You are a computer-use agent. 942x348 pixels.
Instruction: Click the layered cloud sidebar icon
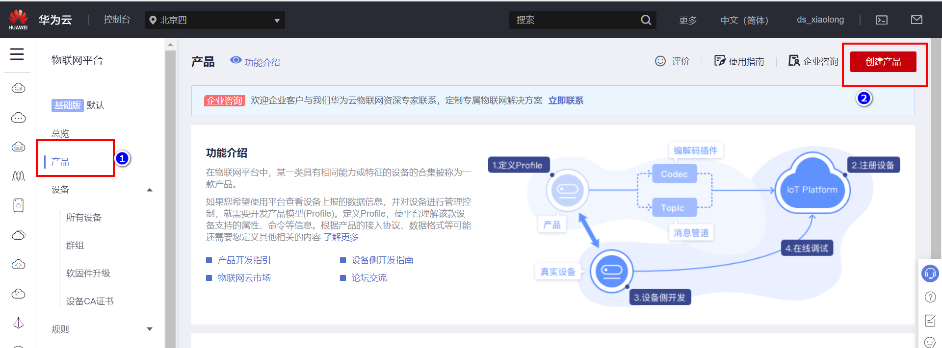click(18, 235)
